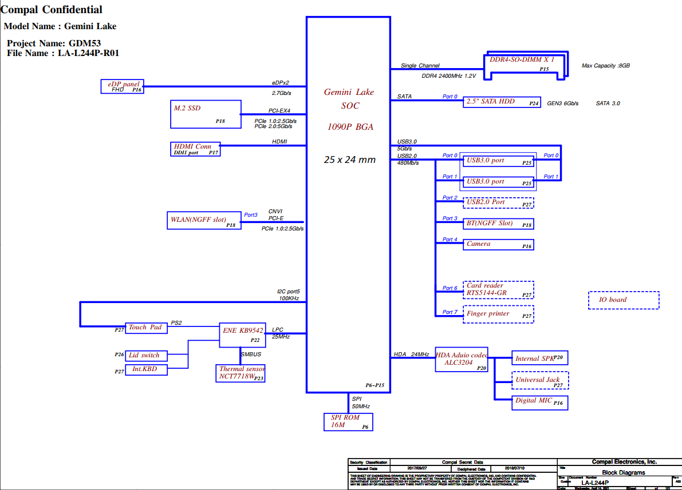
Task: Select the "25MHz" frequency label
Action: click(x=281, y=337)
